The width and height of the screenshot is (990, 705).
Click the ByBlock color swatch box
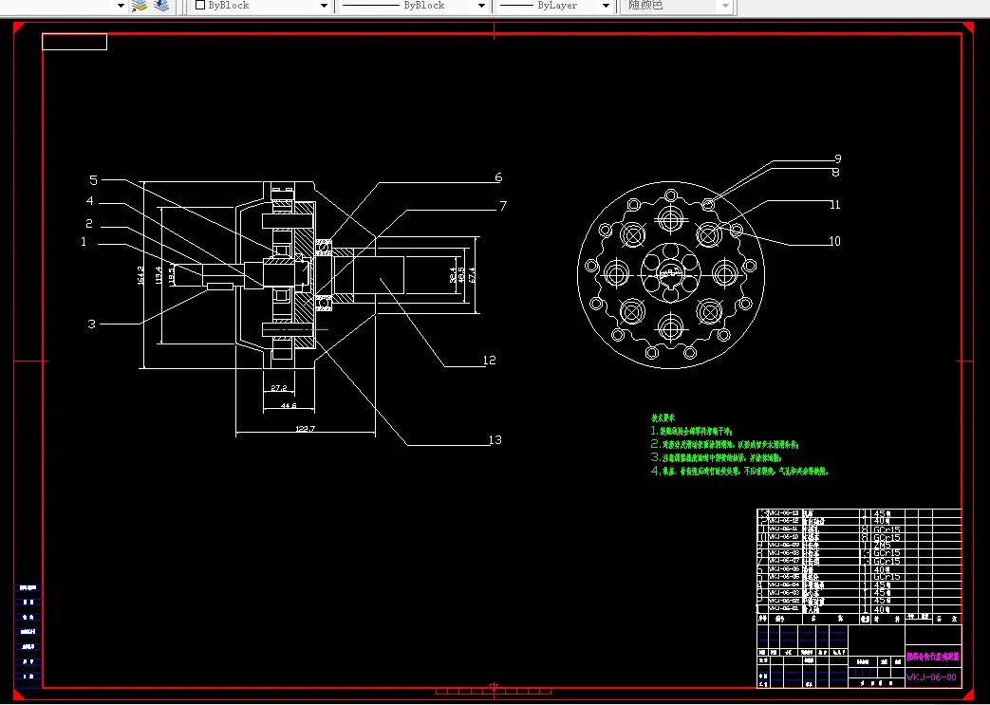click(200, 5)
